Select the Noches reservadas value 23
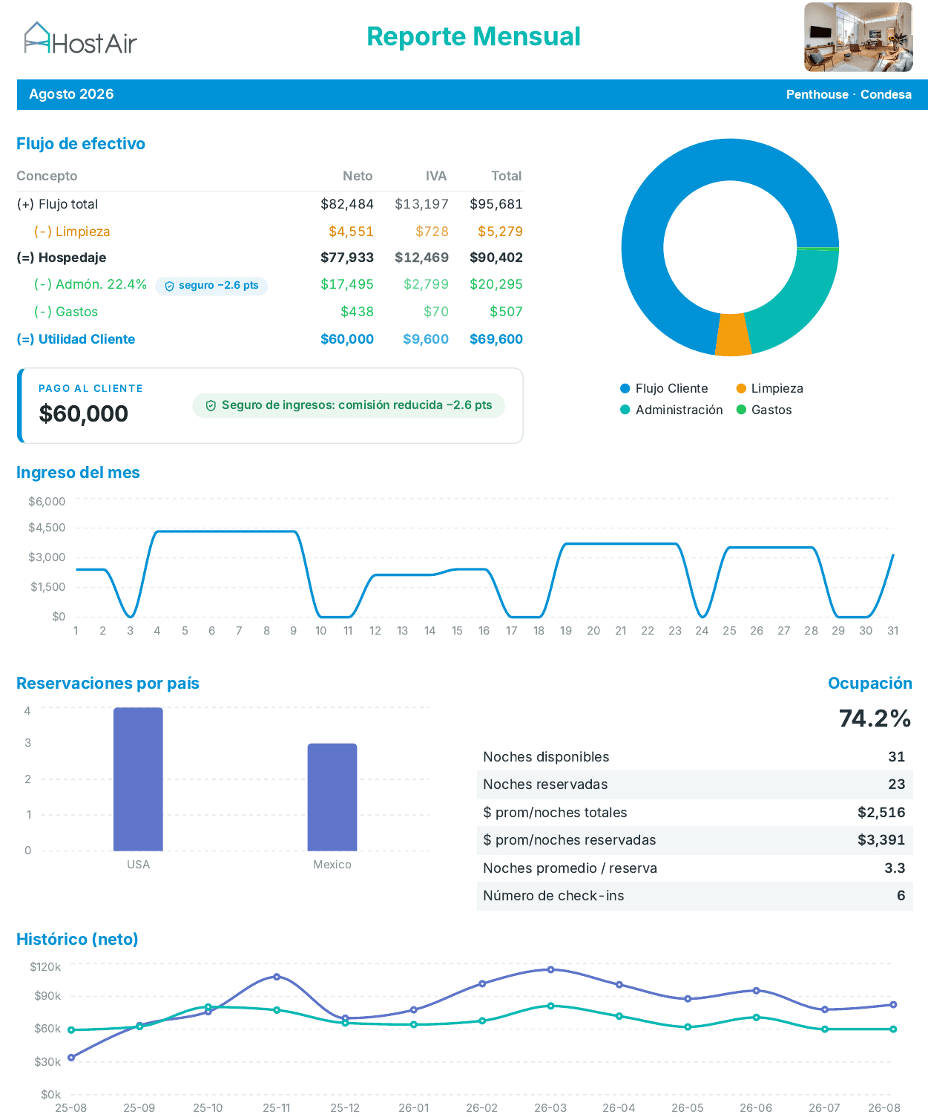Viewport: 928px width, 1117px height. click(x=897, y=784)
